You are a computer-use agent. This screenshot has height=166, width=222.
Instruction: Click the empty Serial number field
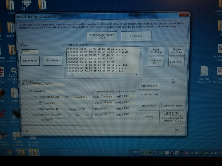[x=54, y=91]
